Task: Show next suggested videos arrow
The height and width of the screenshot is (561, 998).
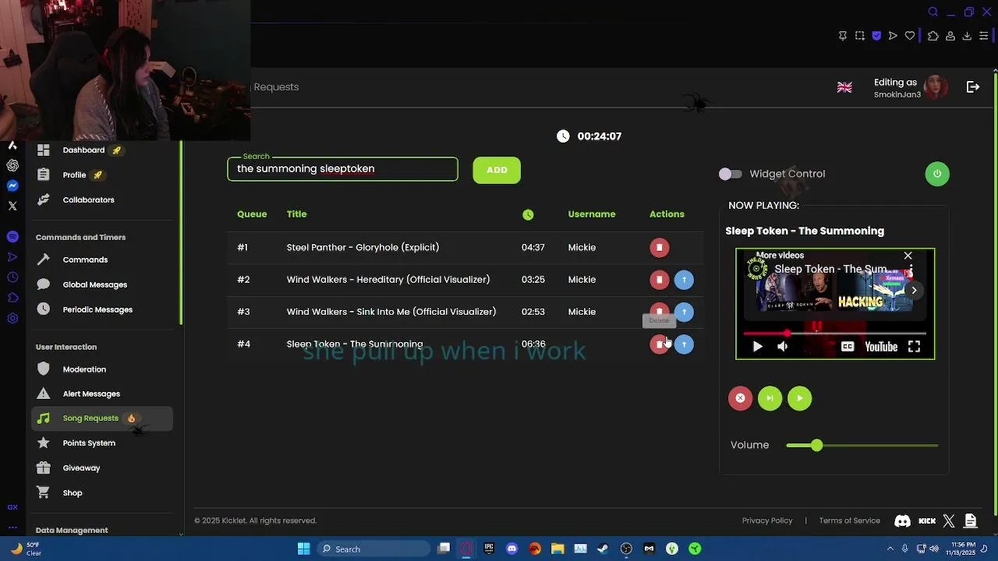Action: (914, 290)
